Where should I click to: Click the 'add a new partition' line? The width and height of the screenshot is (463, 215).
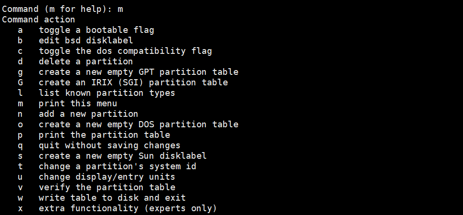88,114
